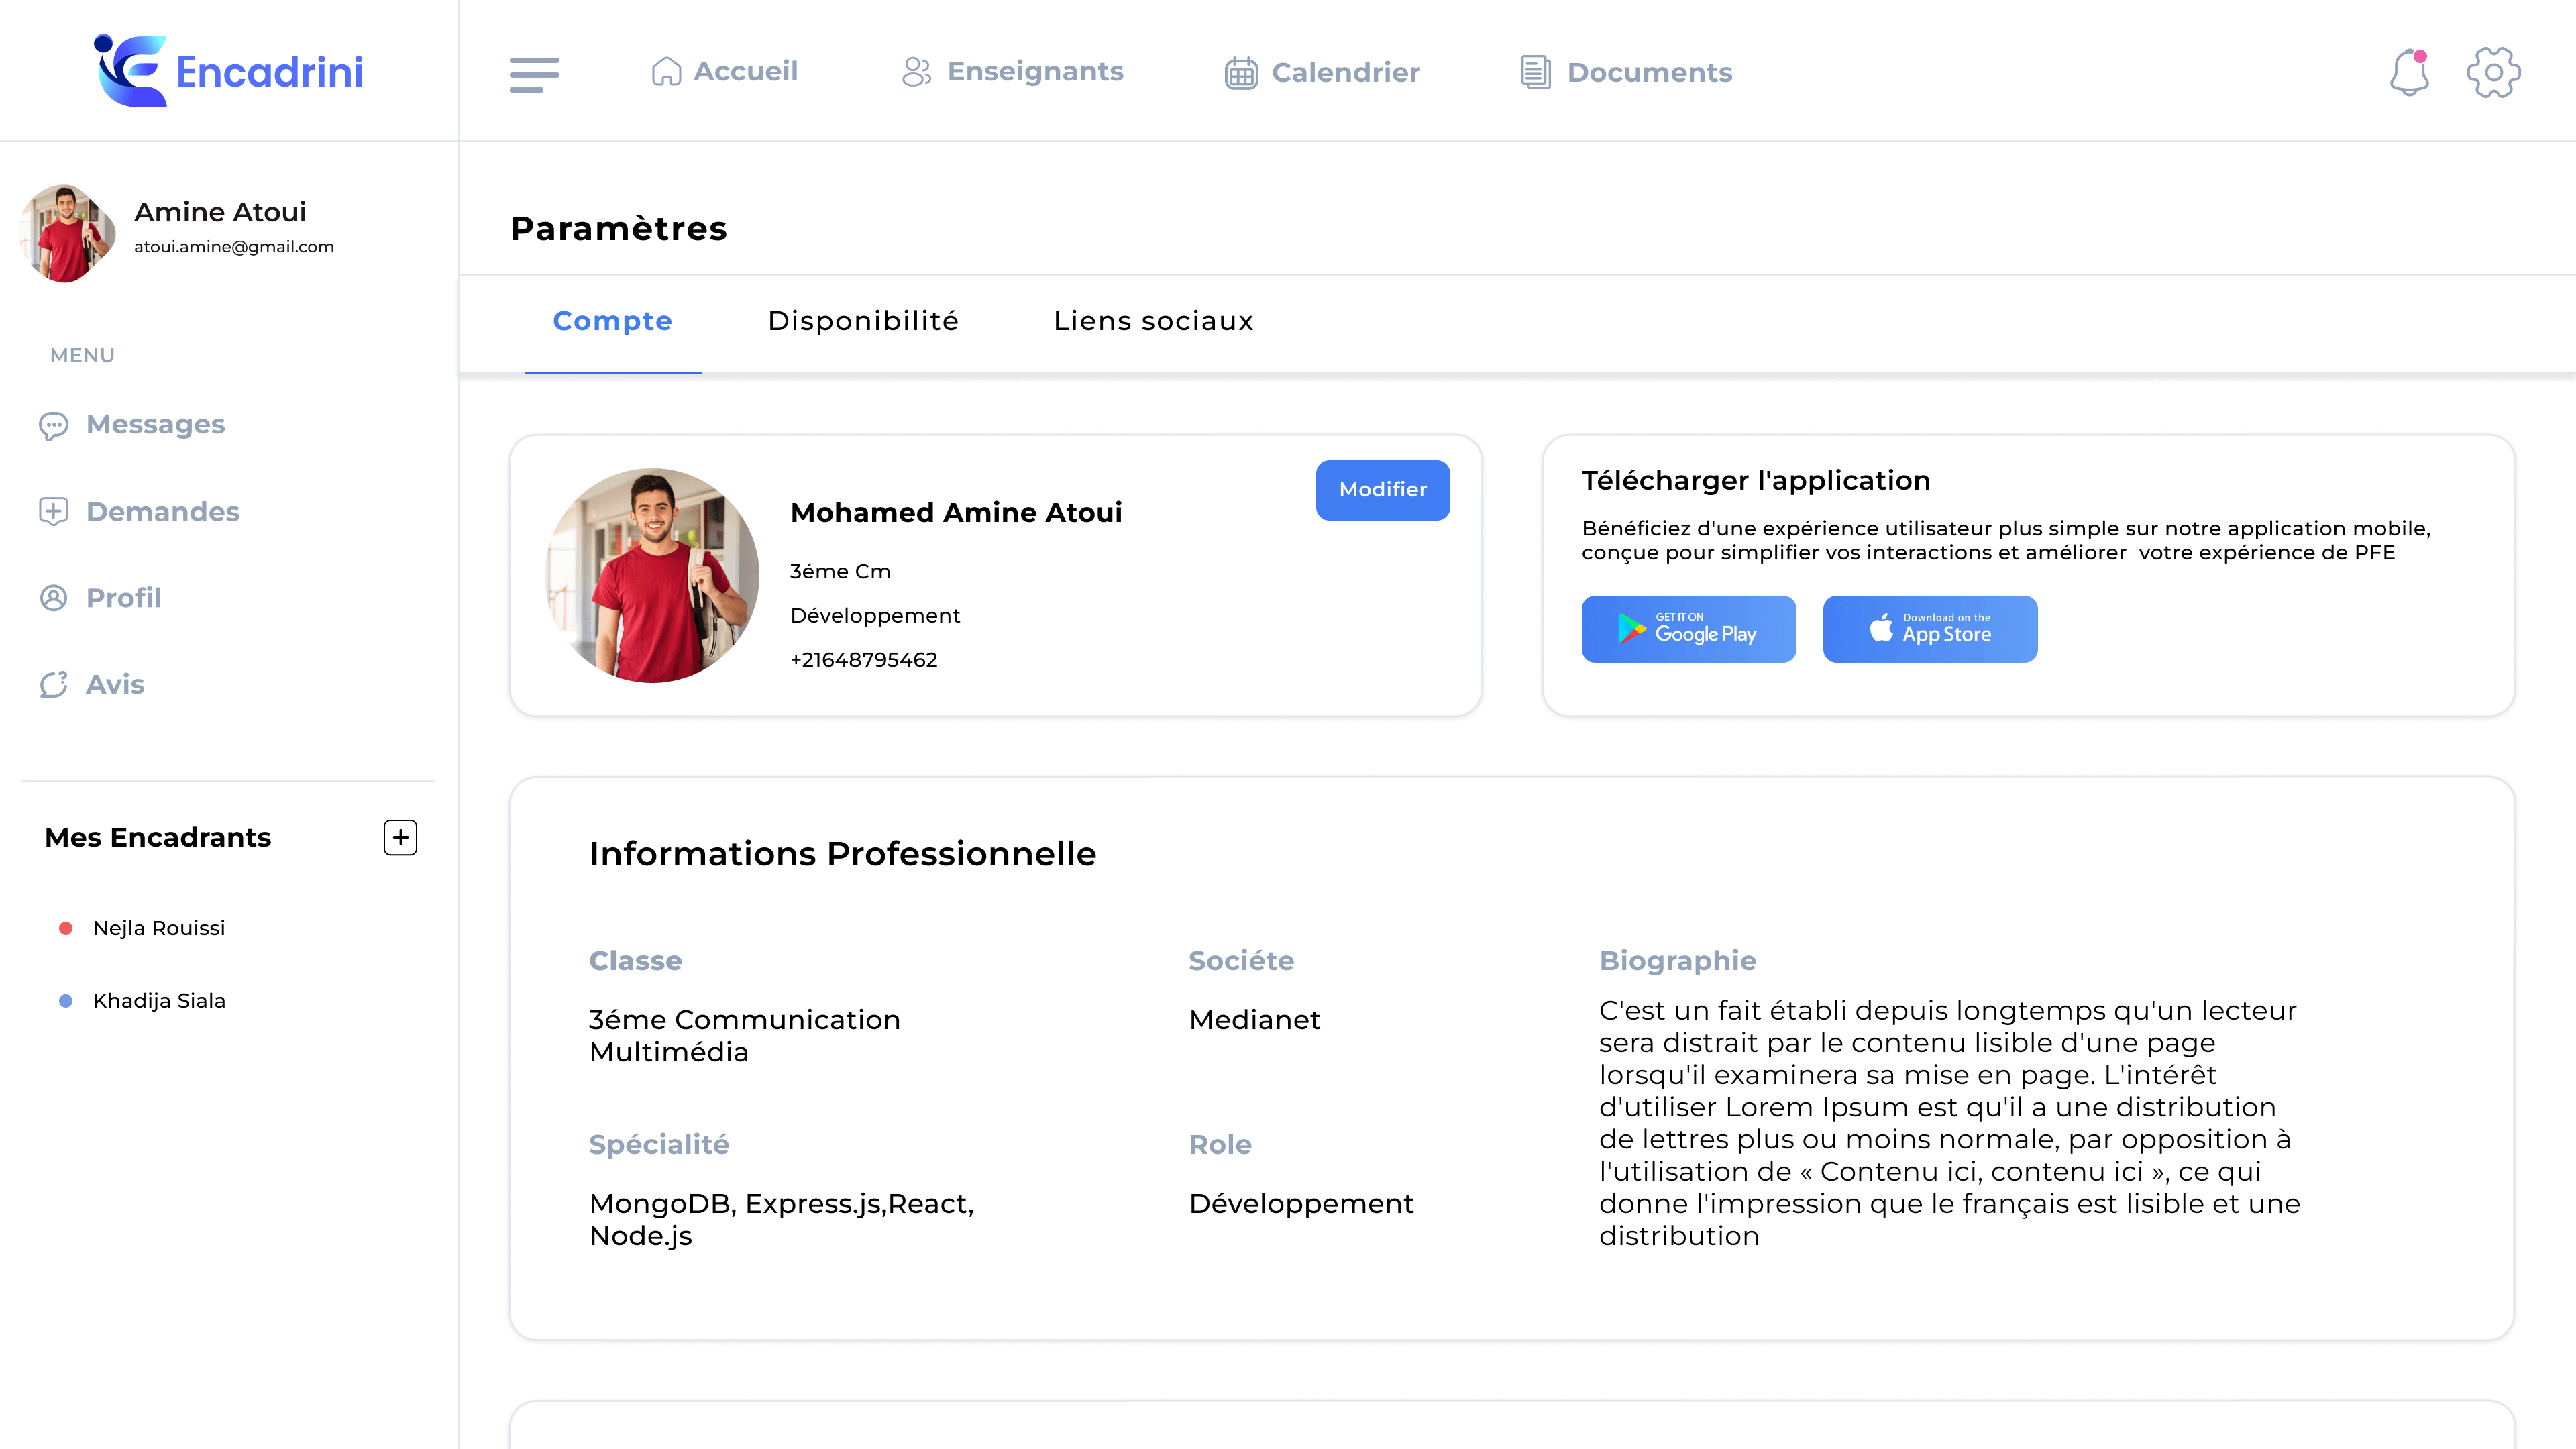Click the Profil user icon

point(53,598)
